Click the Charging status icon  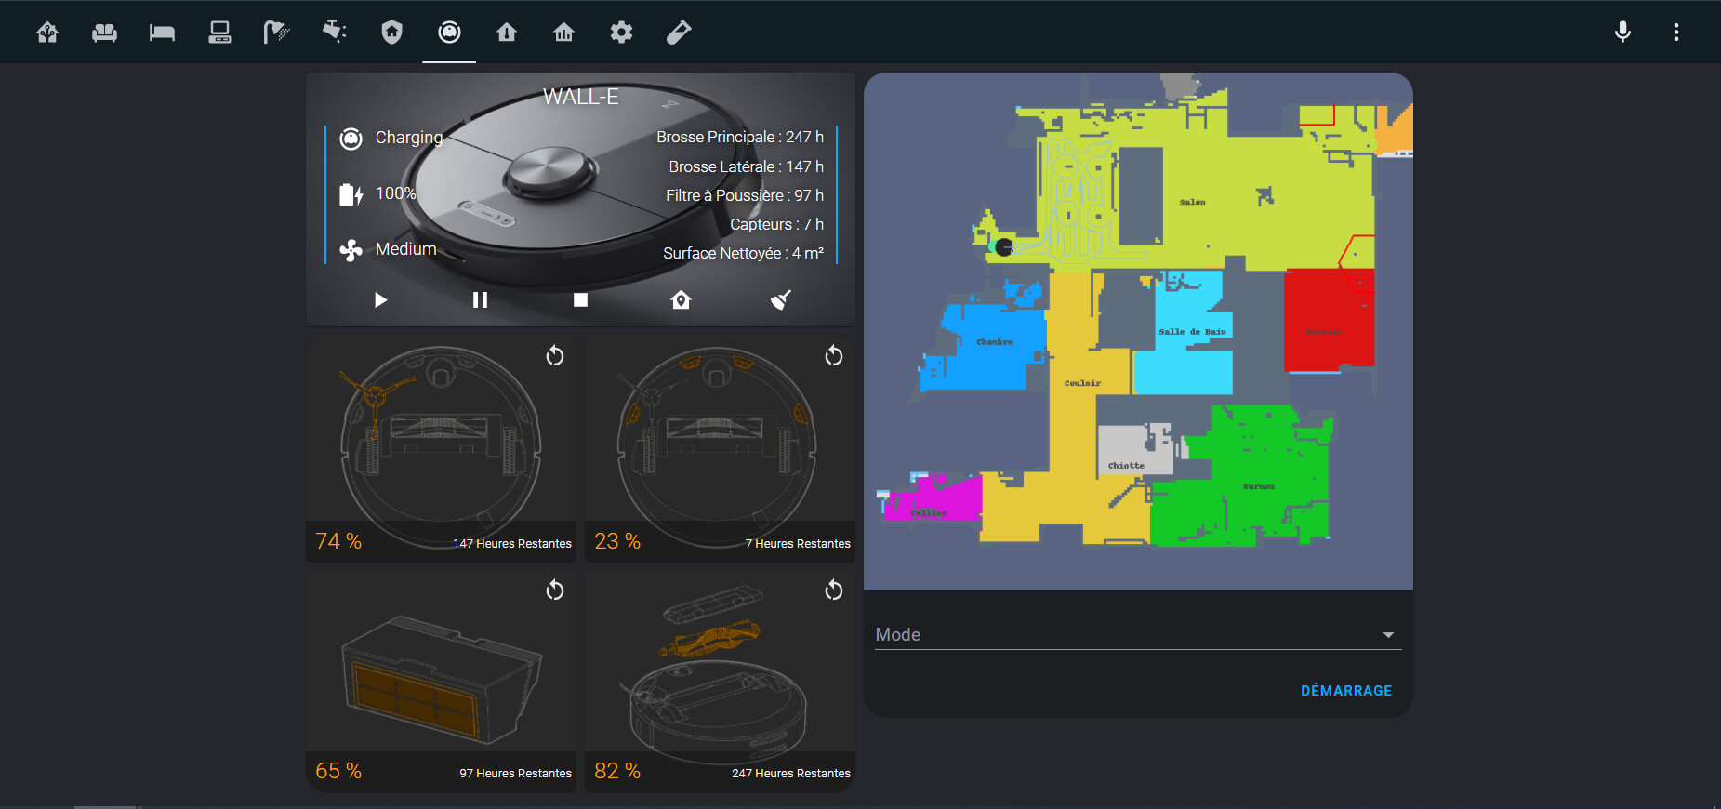[351, 139]
